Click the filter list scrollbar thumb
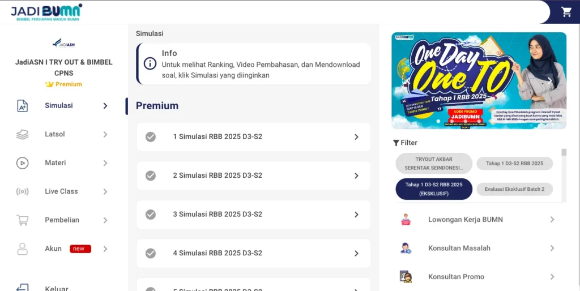Viewport: 580px width, 291px height. click(x=564, y=152)
